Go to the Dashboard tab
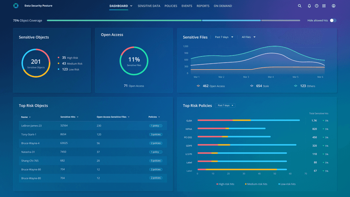This screenshot has height=197, width=350. click(119, 6)
